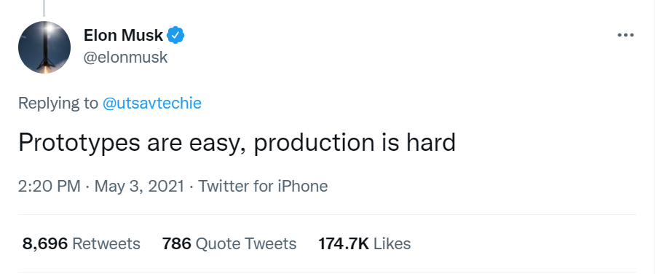Image resolution: width=656 pixels, height=274 pixels.
Task: Click the 'Twitter for iPhone' source link
Action: coord(263,186)
